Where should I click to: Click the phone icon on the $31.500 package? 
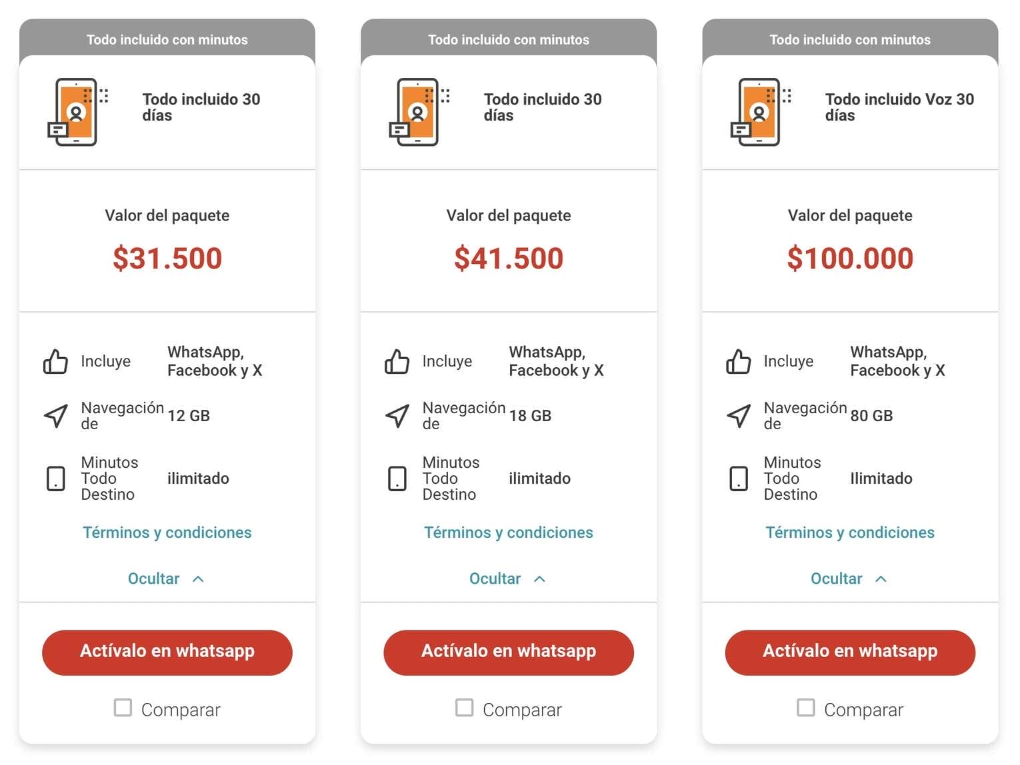[x=76, y=112]
